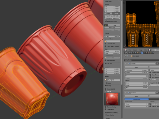Screen dimensions: 159x119
Task: Open the Render Layers properties tab icon
Action: (131, 53)
